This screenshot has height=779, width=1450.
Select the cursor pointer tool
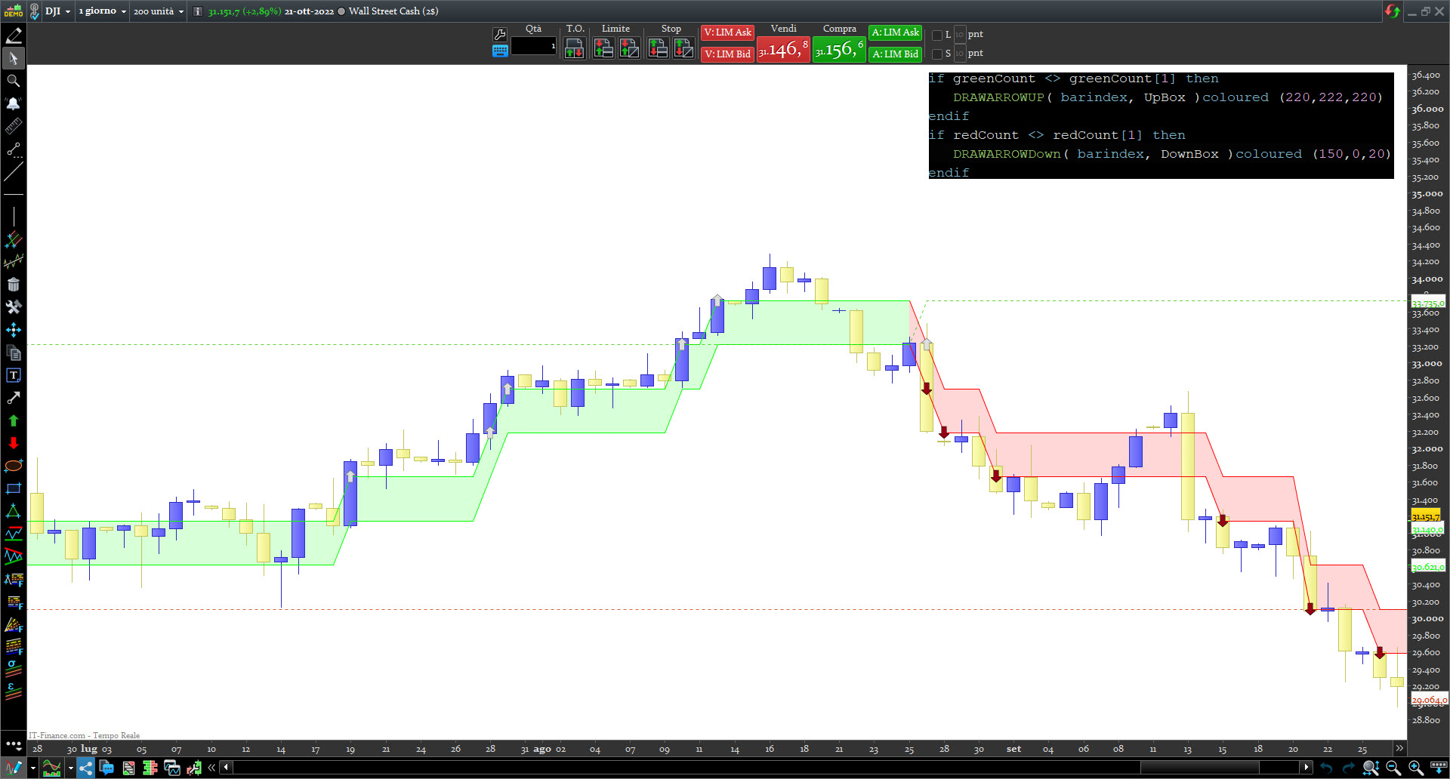point(14,58)
